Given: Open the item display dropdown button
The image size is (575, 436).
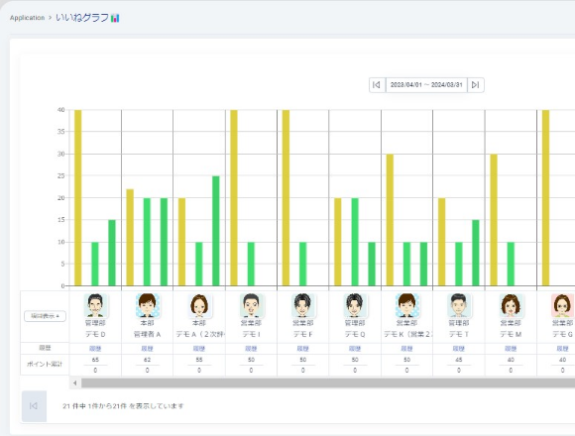Looking at the screenshot, I should coord(45,316).
